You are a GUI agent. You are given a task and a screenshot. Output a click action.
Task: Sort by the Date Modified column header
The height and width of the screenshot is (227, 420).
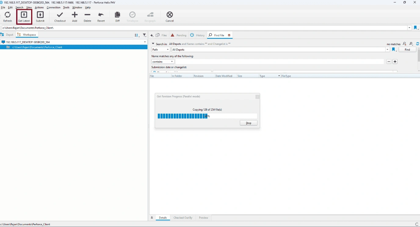point(226,76)
